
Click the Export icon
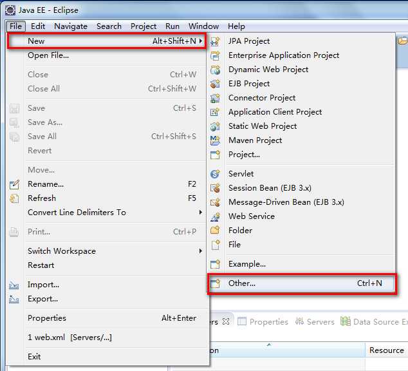(x=14, y=300)
